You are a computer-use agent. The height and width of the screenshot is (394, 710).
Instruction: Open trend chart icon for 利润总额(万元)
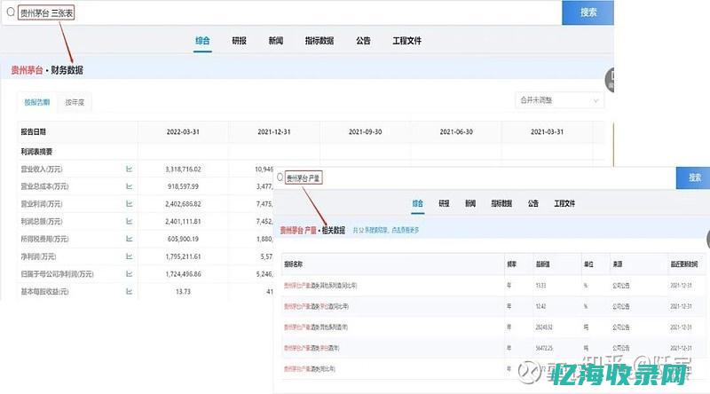129,222
